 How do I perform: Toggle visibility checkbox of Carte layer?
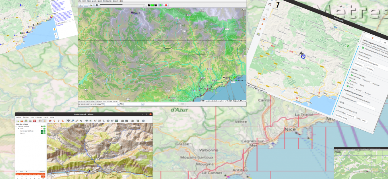point(45,133)
